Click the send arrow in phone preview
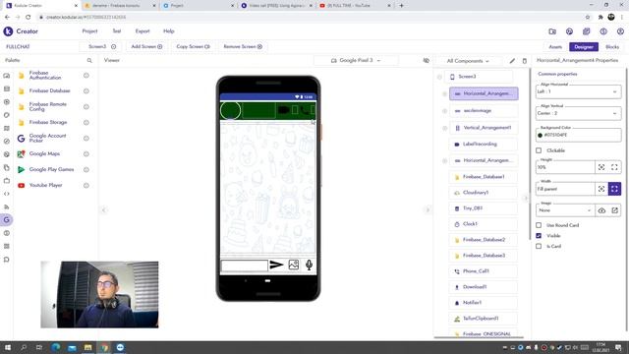The width and height of the screenshot is (629, 354). pos(276,265)
